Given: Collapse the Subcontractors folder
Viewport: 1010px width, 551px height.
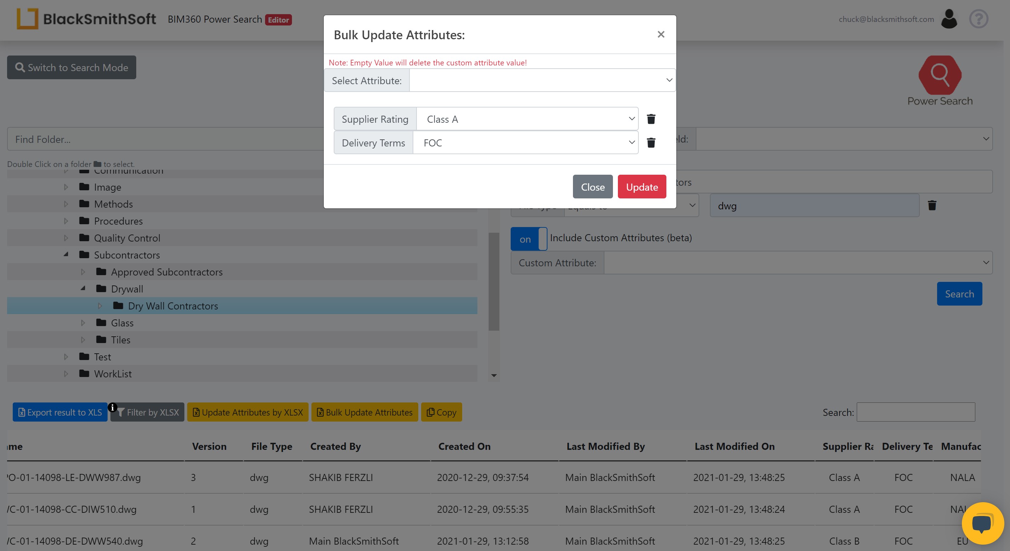Looking at the screenshot, I should [x=66, y=255].
